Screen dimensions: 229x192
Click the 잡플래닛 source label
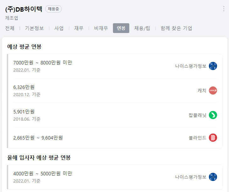pos(198,115)
